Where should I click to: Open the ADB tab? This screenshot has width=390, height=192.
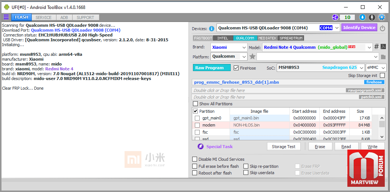(x=64, y=17)
